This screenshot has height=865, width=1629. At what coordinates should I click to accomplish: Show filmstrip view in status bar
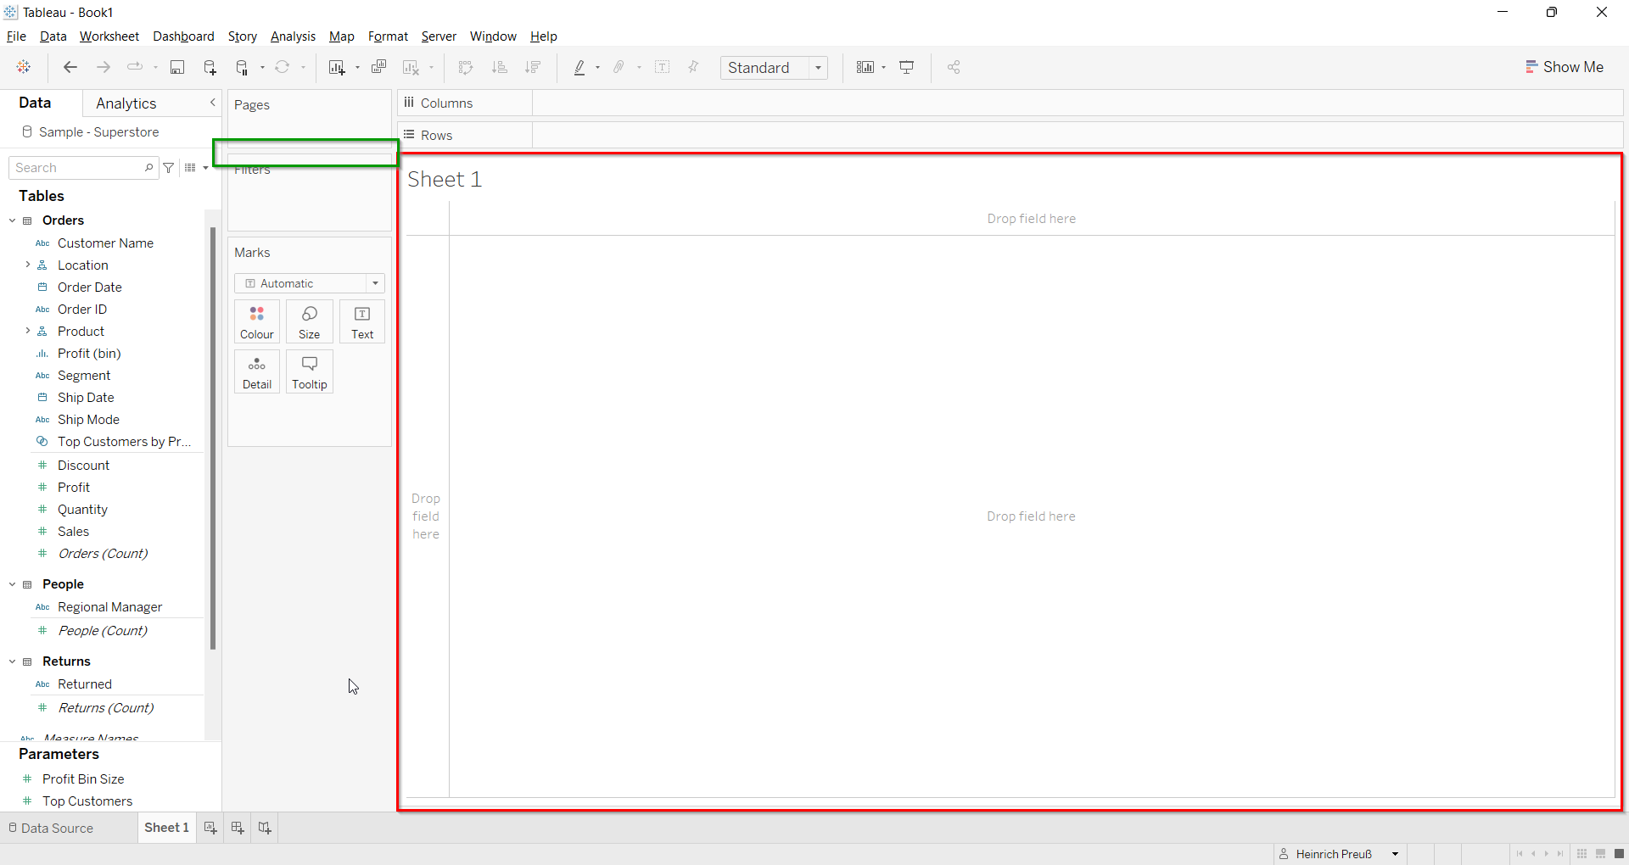coord(1601,854)
